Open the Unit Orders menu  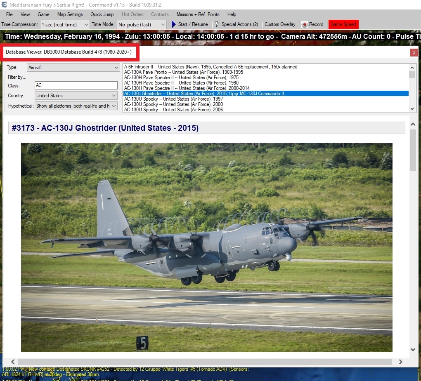[132, 14]
